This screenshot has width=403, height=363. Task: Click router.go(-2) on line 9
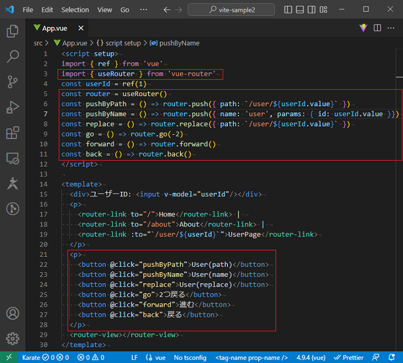click(157, 134)
